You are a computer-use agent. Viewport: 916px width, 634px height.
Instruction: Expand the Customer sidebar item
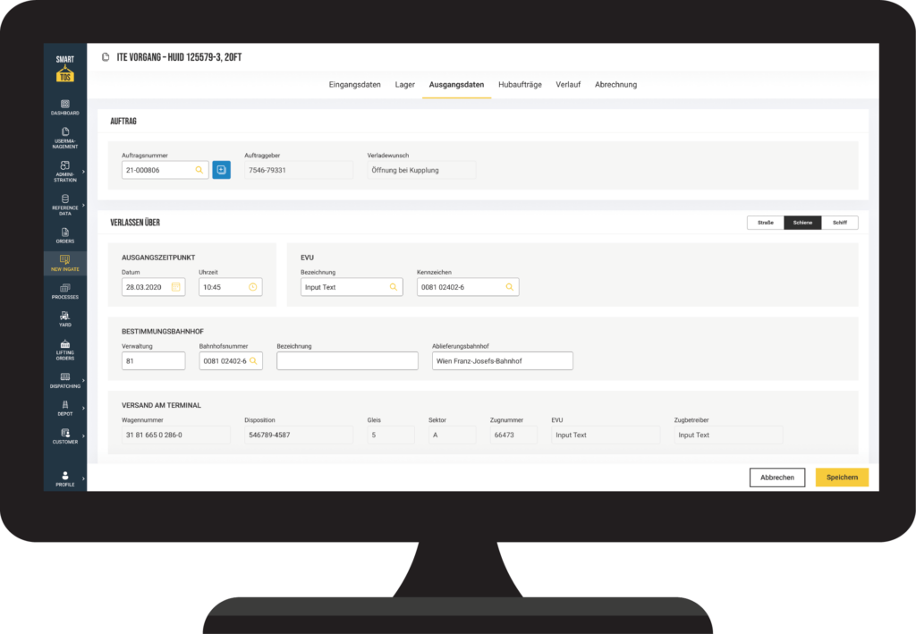tap(64, 436)
